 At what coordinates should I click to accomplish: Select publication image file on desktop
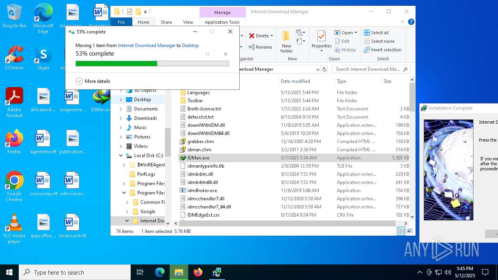click(72, 142)
